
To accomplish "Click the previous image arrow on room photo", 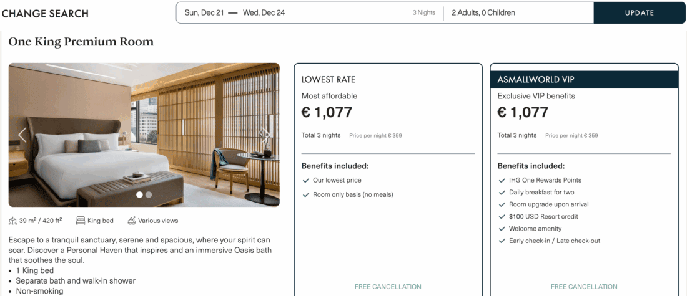I will pos(22,135).
